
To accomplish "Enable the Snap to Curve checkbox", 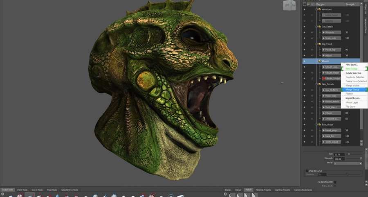I will (307, 171).
